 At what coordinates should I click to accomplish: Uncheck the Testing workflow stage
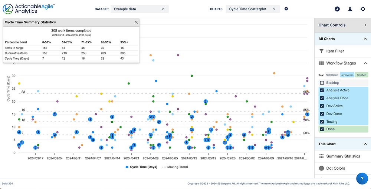(x=322, y=122)
